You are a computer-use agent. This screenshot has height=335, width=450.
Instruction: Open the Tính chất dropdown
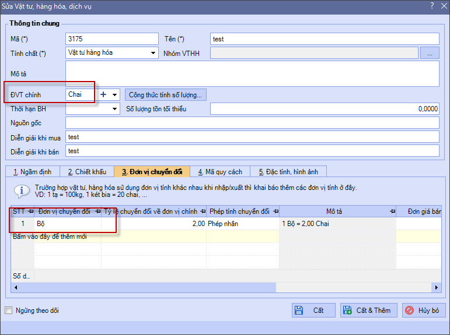click(x=154, y=53)
